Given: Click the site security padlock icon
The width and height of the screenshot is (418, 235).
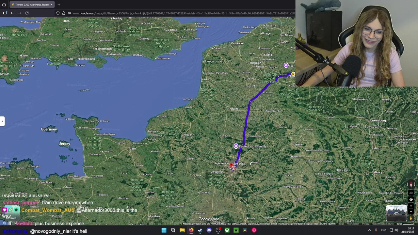Looking at the screenshot, I should pos(63,13).
